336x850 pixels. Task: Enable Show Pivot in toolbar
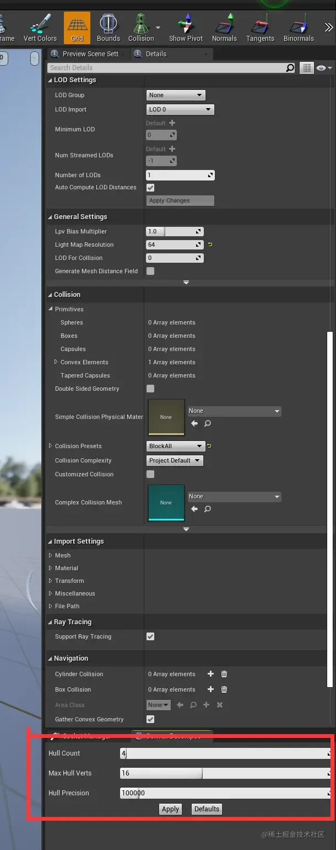(186, 28)
